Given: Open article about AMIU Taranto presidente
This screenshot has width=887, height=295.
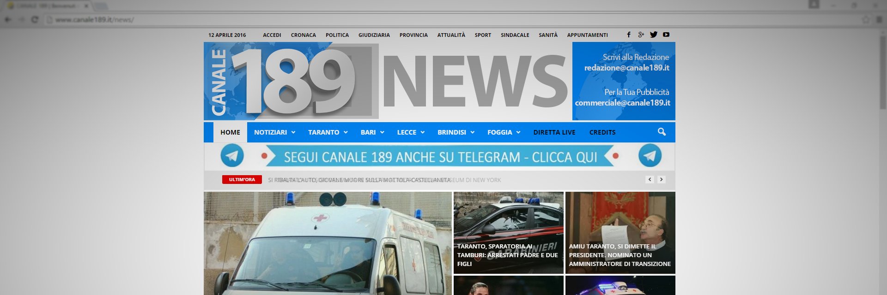Looking at the screenshot, I should [x=620, y=233].
